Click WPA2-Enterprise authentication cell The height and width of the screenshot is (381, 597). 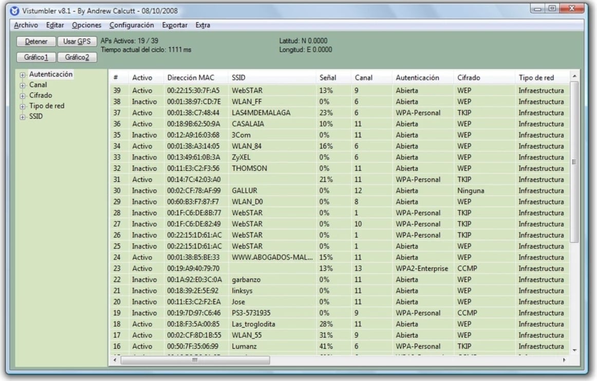click(422, 269)
